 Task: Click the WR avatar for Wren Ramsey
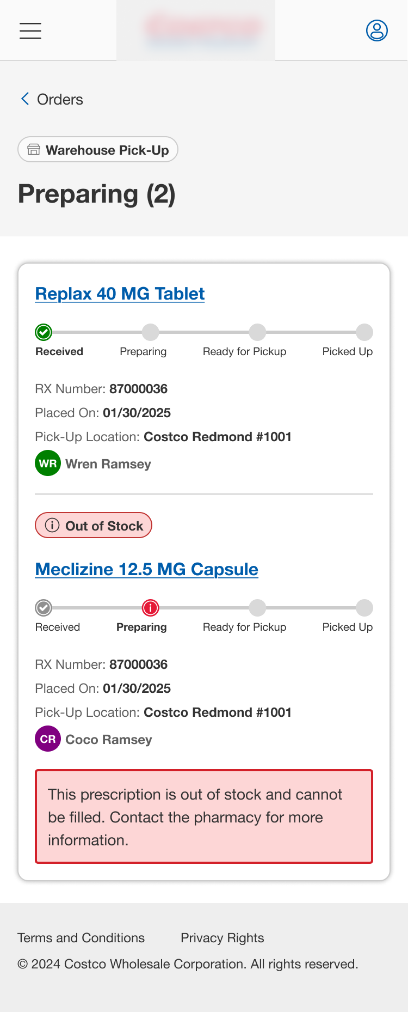point(48,464)
